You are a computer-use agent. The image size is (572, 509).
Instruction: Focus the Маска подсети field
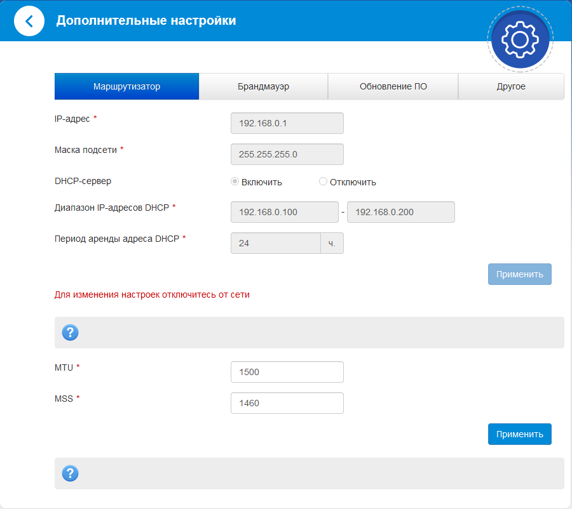pyautogui.click(x=287, y=154)
